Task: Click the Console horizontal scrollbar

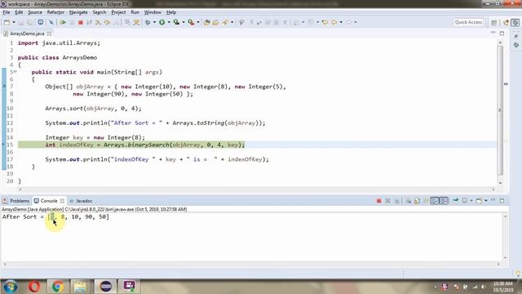Action: click(x=252, y=264)
